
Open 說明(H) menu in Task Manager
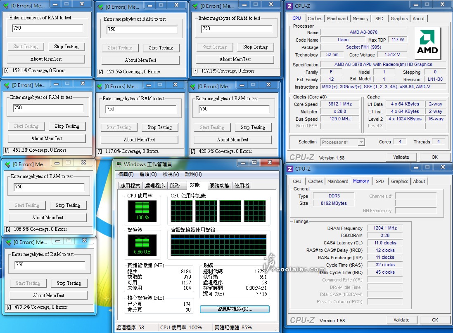pos(193,174)
